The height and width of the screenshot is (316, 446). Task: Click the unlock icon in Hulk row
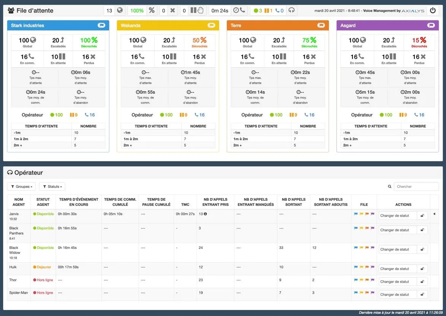[422, 269]
